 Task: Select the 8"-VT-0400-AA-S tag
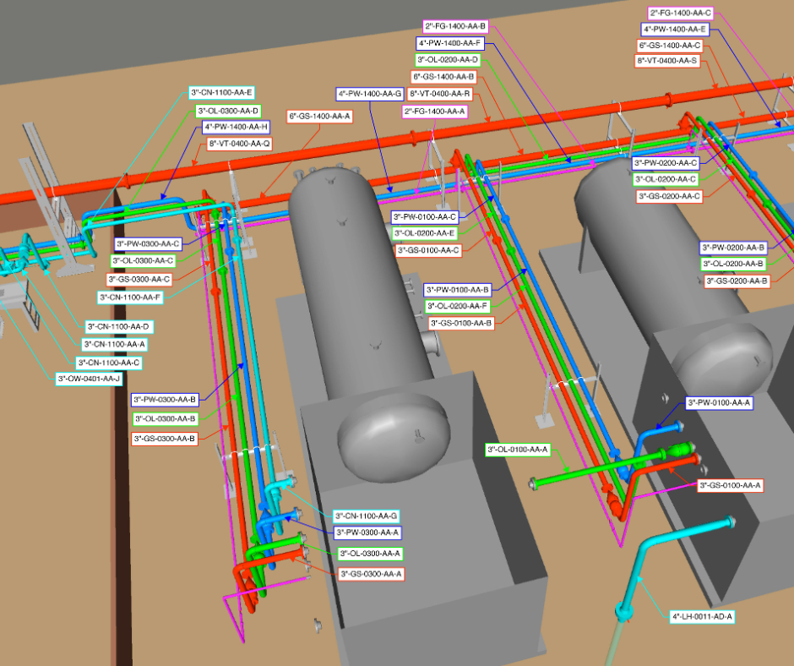pyautogui.click(x=666, y=61)
